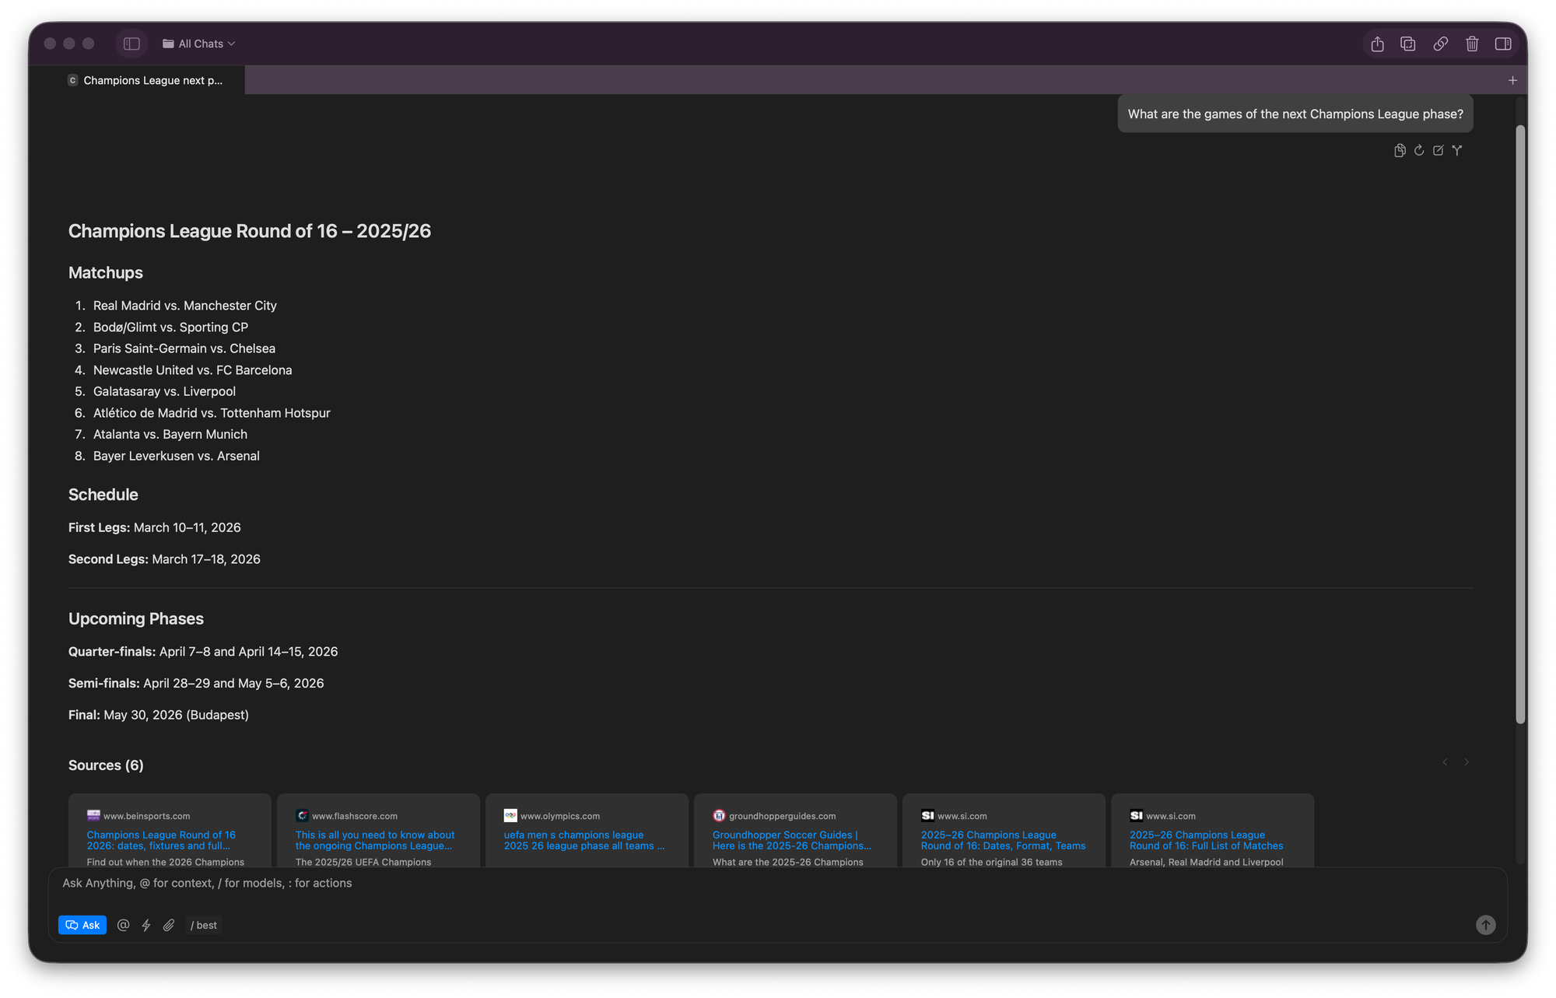Click the user message about next Champions League phase

pyautogui.click(x=1295, y=114)
